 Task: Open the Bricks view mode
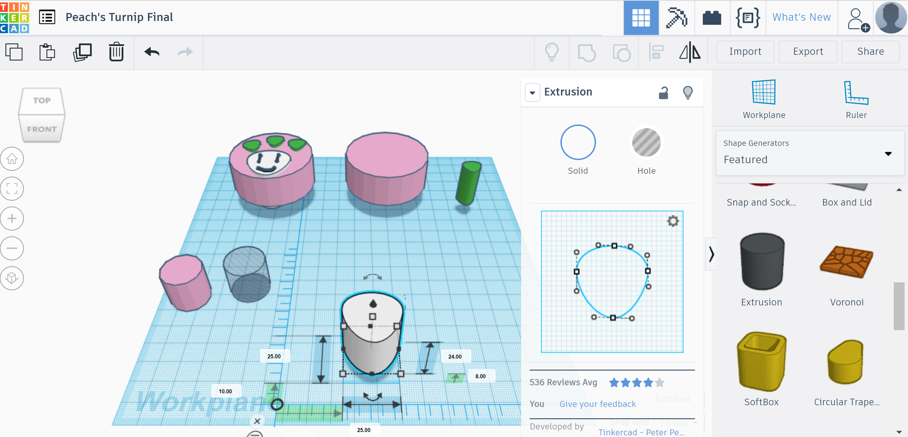click(x=712, y=18)
